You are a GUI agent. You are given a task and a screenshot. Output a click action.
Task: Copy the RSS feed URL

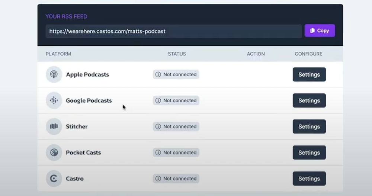pos(320,30)
